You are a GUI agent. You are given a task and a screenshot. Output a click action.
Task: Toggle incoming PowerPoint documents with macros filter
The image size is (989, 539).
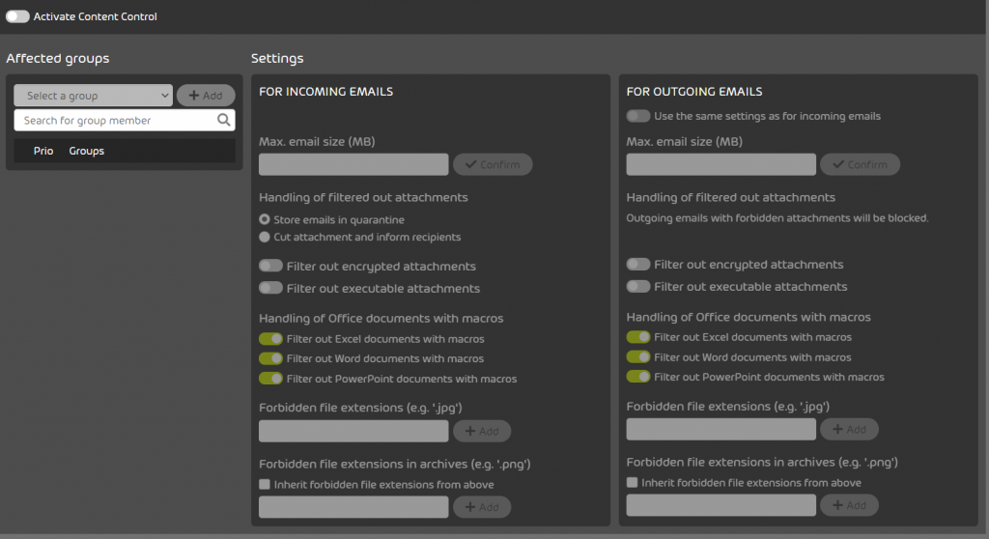(270, 379)
